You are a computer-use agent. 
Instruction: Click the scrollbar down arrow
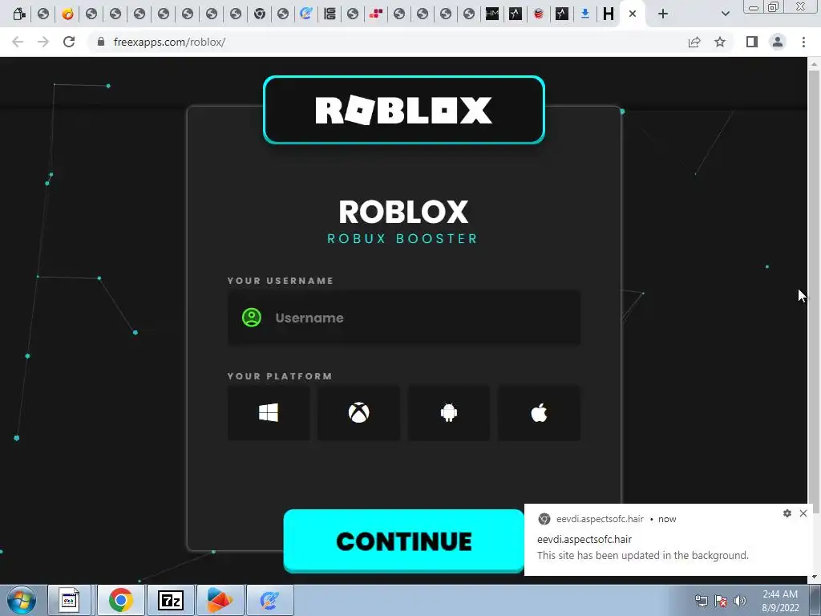[814, 577]
